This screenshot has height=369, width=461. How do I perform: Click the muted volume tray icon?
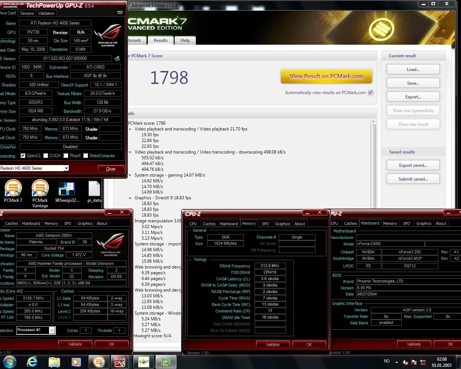pos(405,362)
